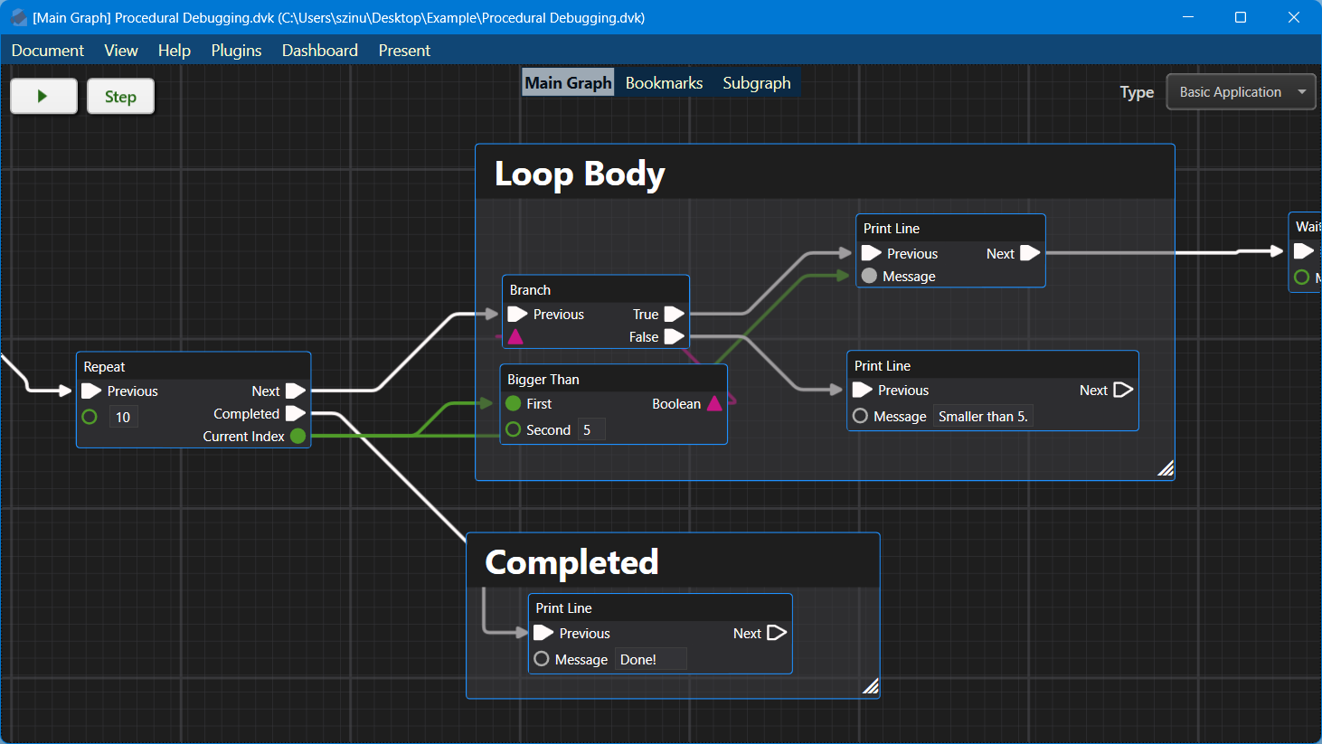This screenshot has width=1322, height=744.
Task: Switch to the Bookmarks tab
Action: pos(664,82)
